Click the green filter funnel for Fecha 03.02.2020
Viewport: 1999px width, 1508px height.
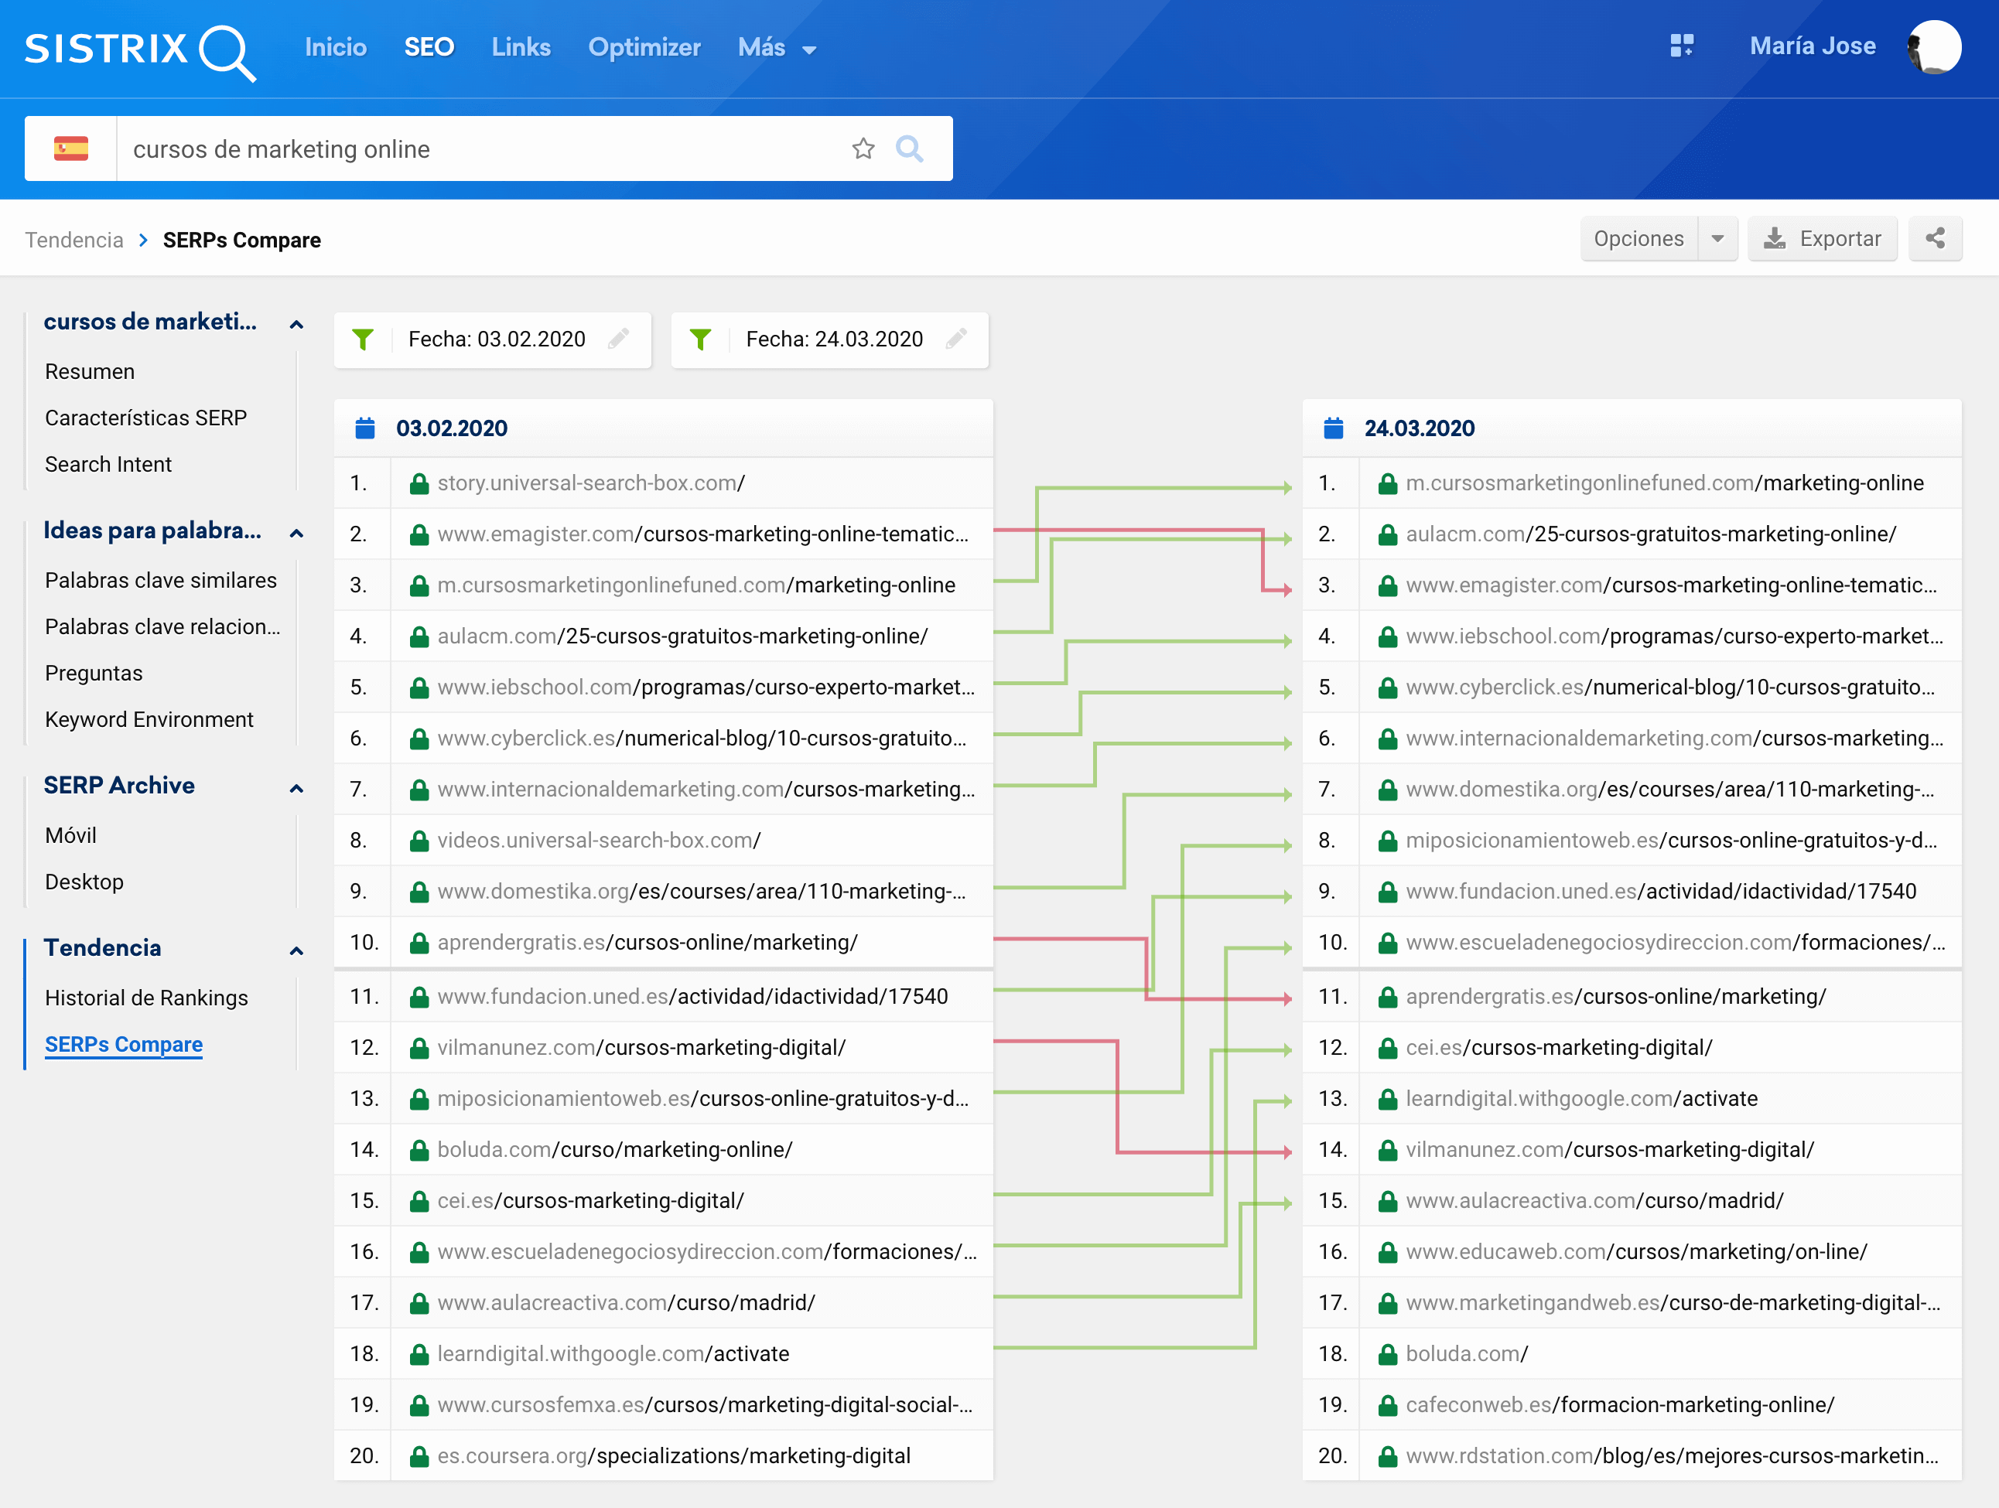pyautogui.click(x=362, y=339)
